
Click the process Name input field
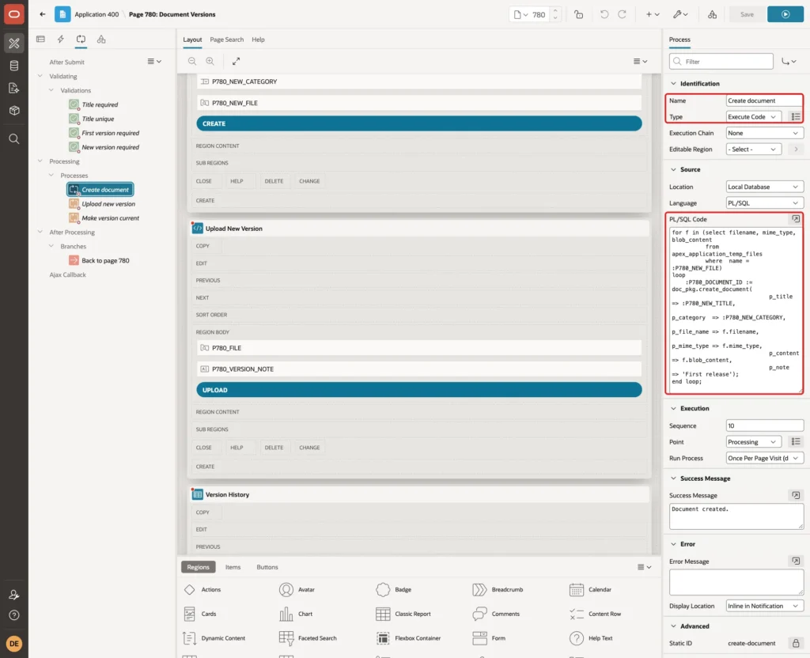[765, 100]
